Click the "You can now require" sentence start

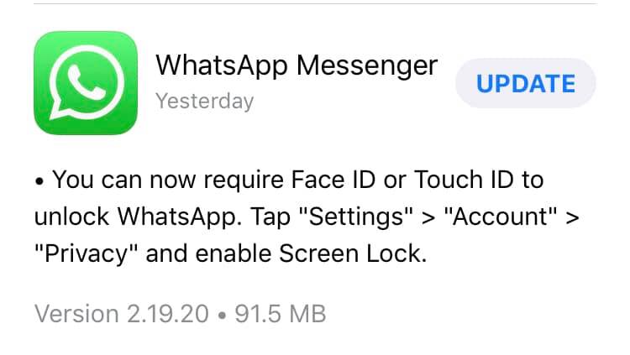click(x=167, y=180)
